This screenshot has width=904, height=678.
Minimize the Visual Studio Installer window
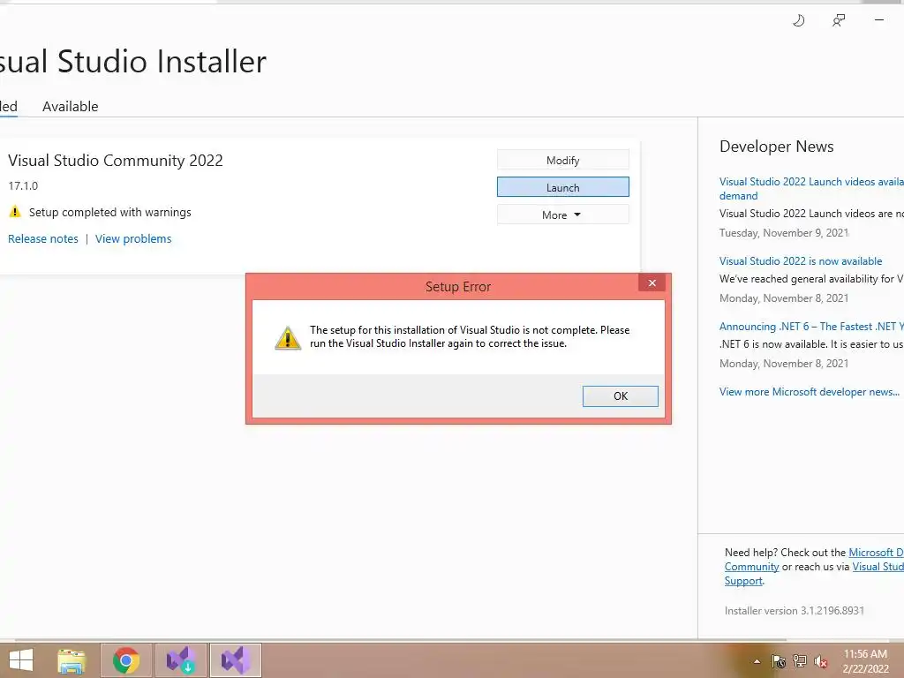(x=878, y=20)
